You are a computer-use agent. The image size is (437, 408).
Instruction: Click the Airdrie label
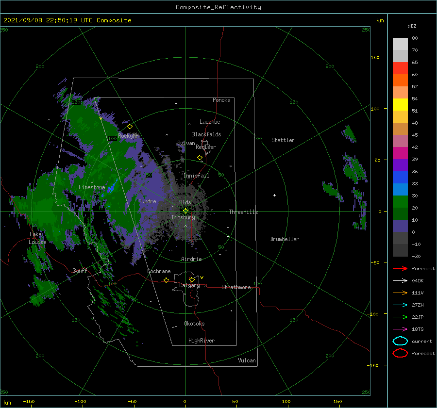click(x=191, y=259)
